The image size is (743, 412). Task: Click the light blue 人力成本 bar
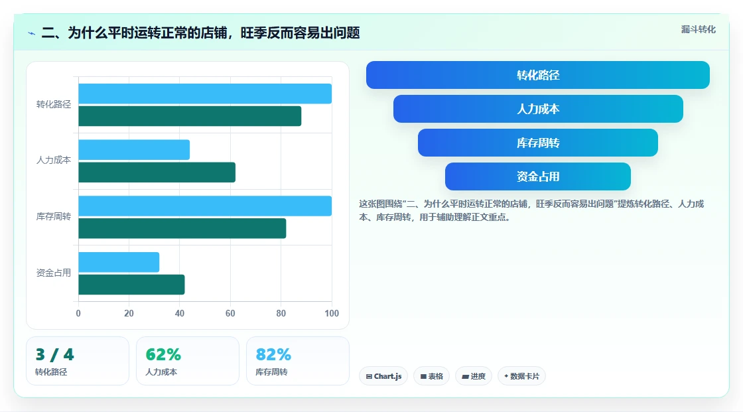tap(134, 150)
